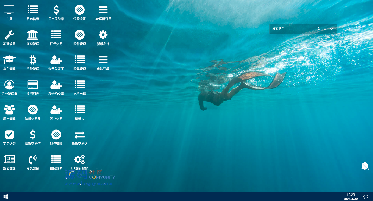
Task: Open 秒合约交易 icon
Action: pos(56,85)
